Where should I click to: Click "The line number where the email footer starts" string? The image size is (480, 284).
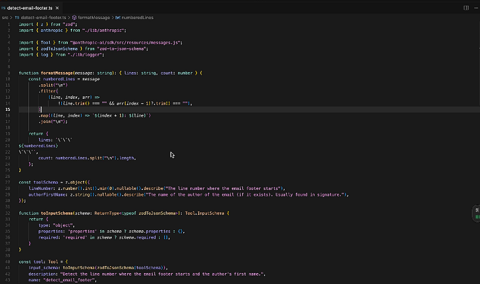click(x=223, y=188)
